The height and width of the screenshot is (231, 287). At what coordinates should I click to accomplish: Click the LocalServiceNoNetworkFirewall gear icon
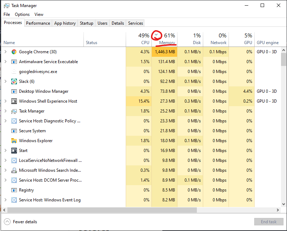click(14, 160)
